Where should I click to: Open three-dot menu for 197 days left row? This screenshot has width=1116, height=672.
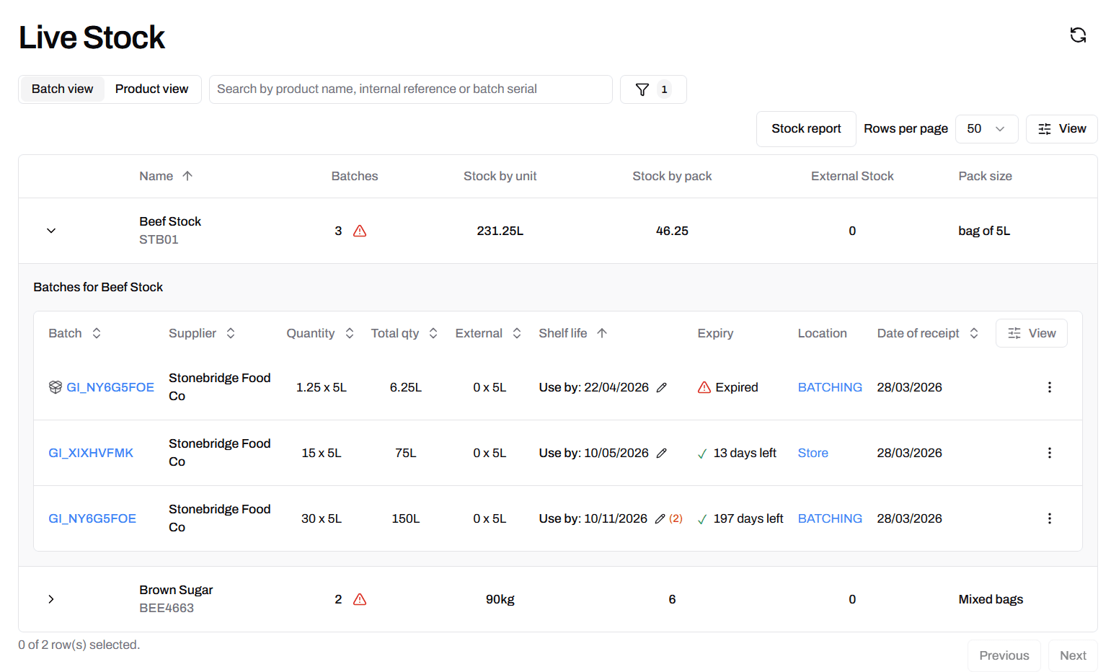tap(1049, 518)
